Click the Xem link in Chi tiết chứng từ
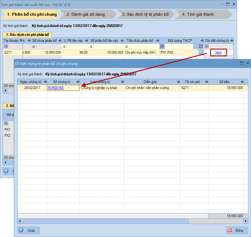Screen dimensions: 251x237 [218, 53]
